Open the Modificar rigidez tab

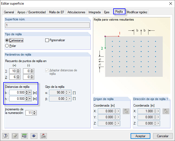[x=137, y=12]
